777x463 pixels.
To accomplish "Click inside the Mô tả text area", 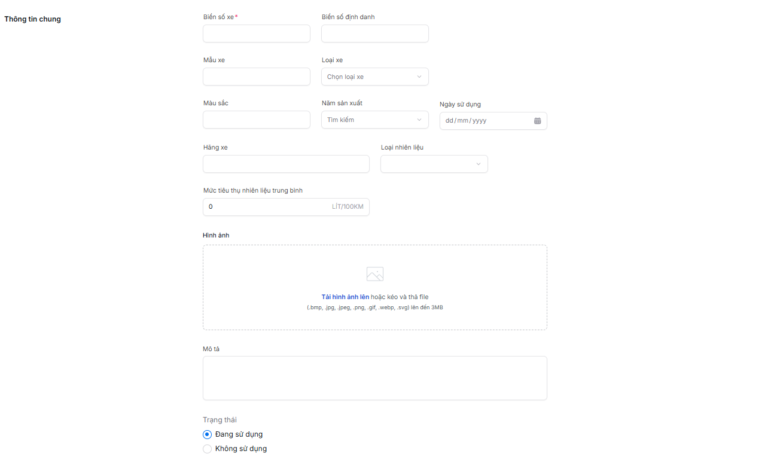I will point(374,378).
